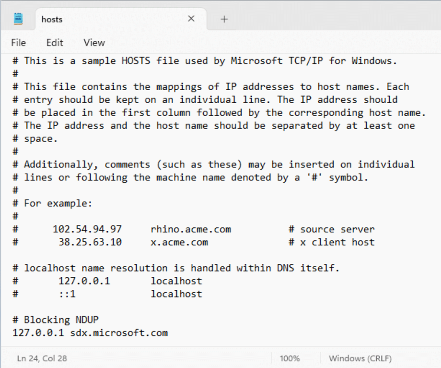Image resolution: width=441 pixels, height=368 pixels.
Task: Click on the '# For example:' line
Action: [53, 203]
